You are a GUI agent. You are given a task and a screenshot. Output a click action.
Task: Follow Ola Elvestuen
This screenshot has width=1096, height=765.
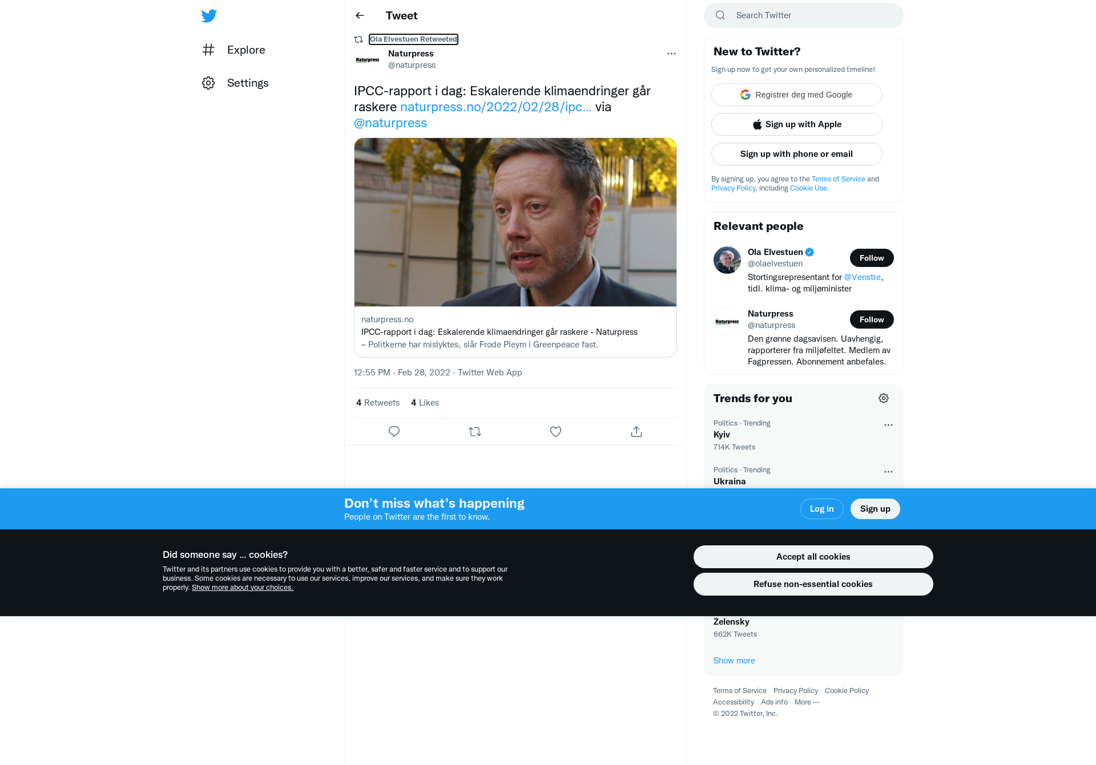872,258
